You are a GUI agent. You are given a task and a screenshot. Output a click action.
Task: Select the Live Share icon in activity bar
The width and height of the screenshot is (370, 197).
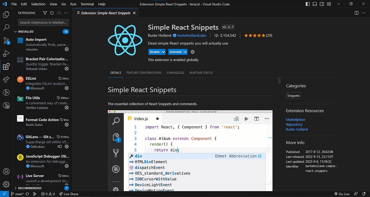6,79
